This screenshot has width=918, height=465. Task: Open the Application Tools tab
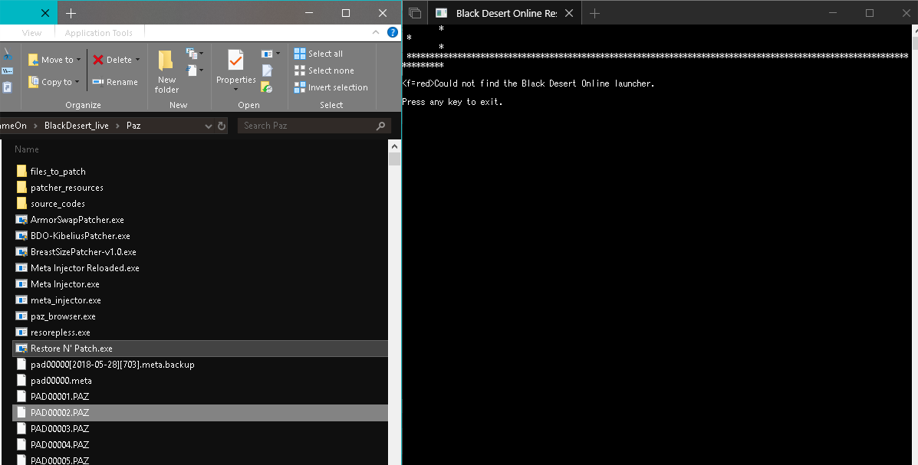98,33
